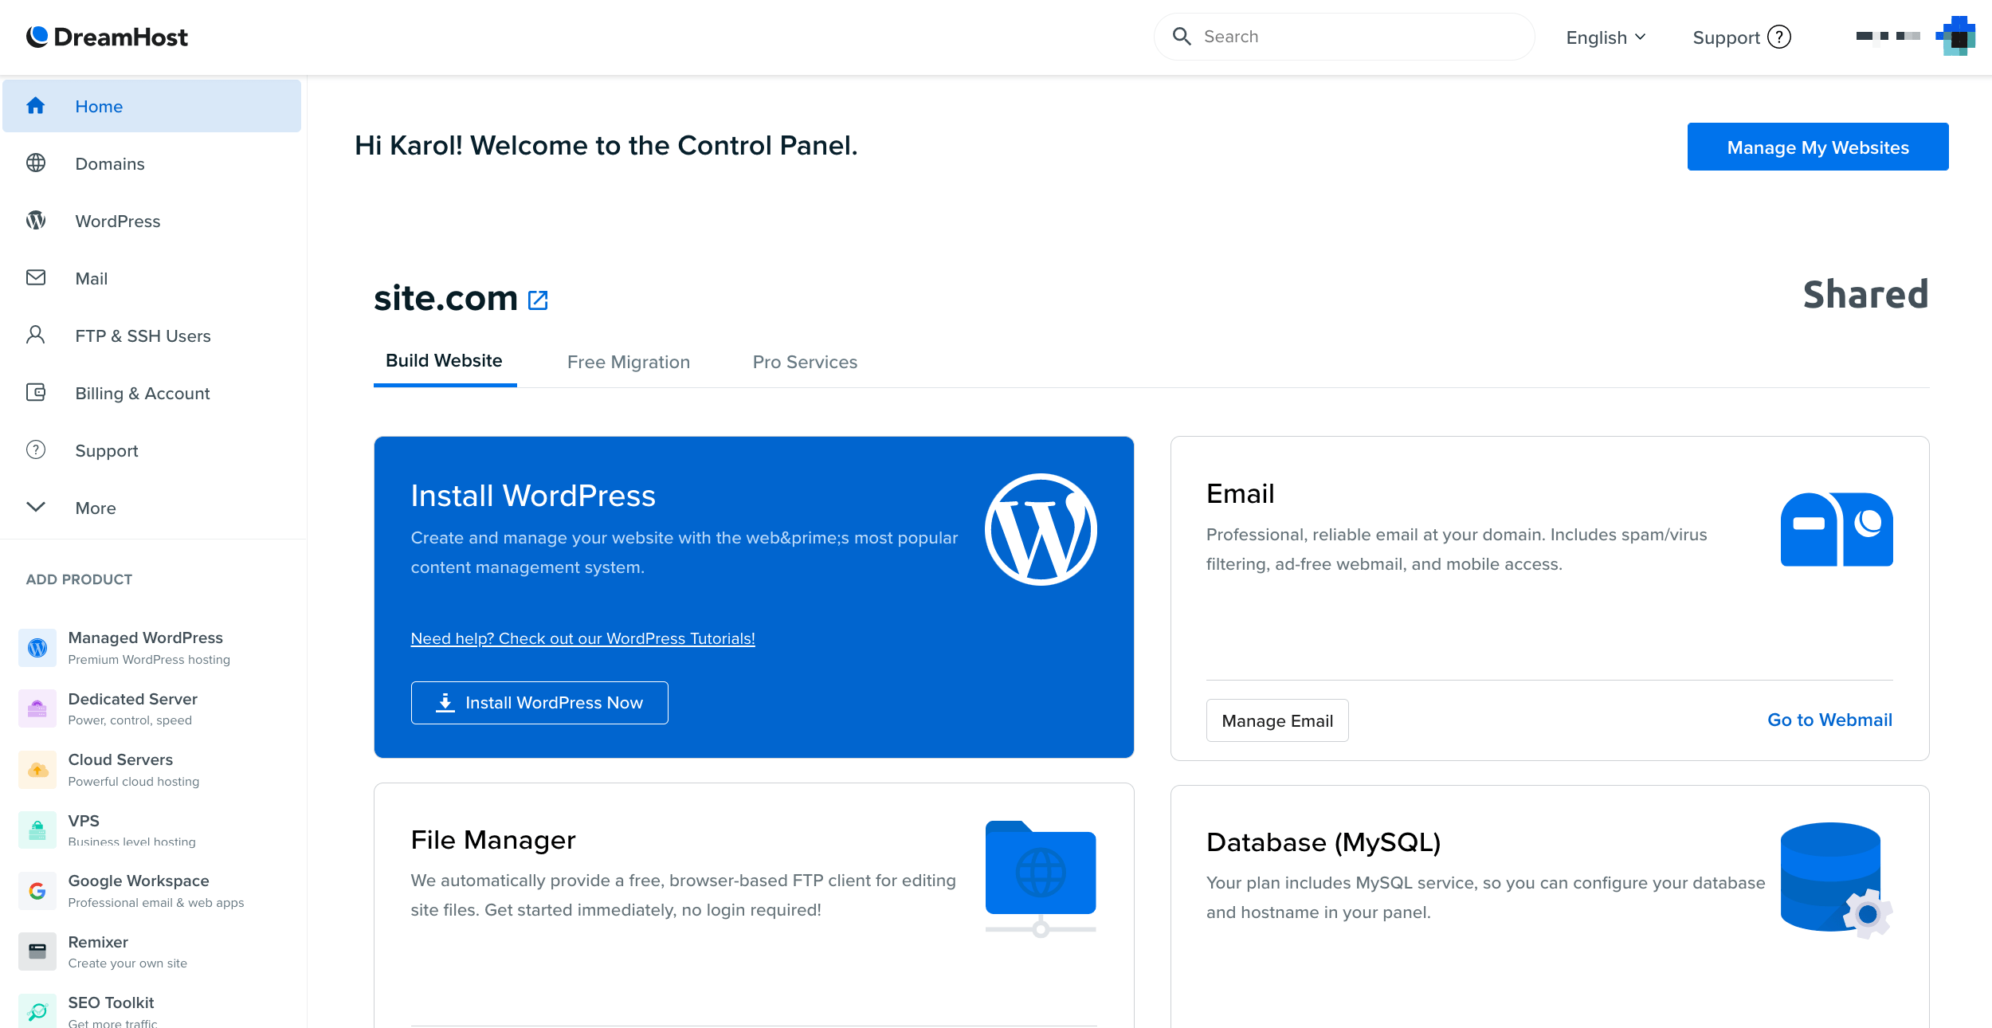Click the Domains globe icon

pyautogui.click(x=36, y=163)
